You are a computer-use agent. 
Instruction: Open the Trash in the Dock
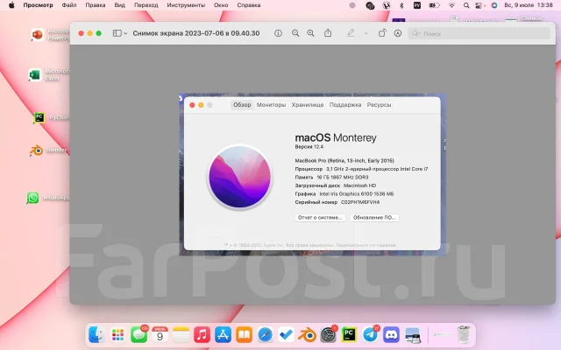coord(464,334)
